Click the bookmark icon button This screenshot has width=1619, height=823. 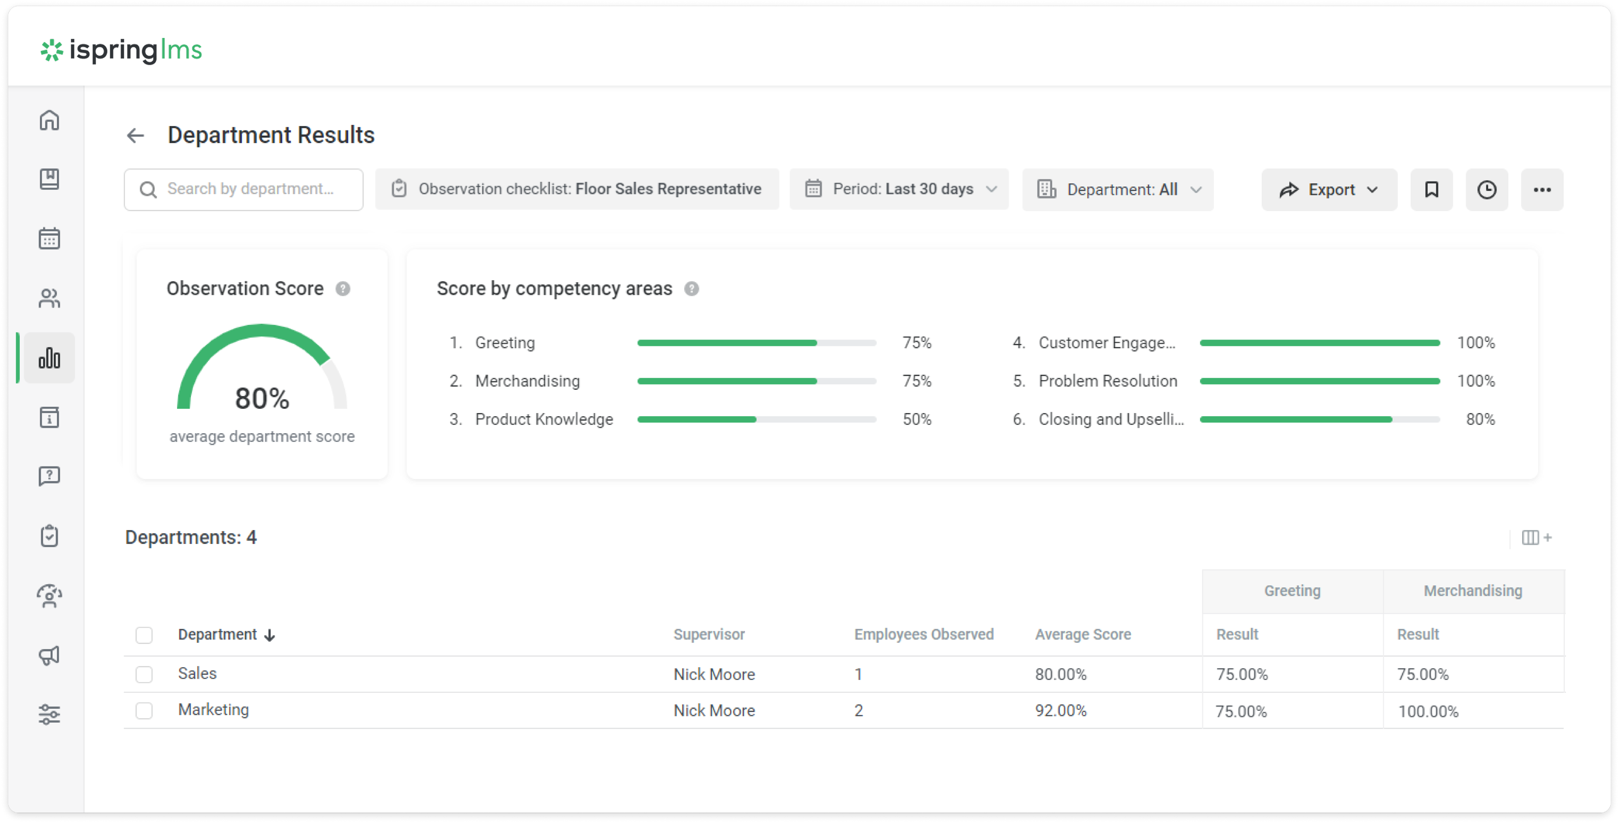pyautogui.click(x=1431, y=189)
